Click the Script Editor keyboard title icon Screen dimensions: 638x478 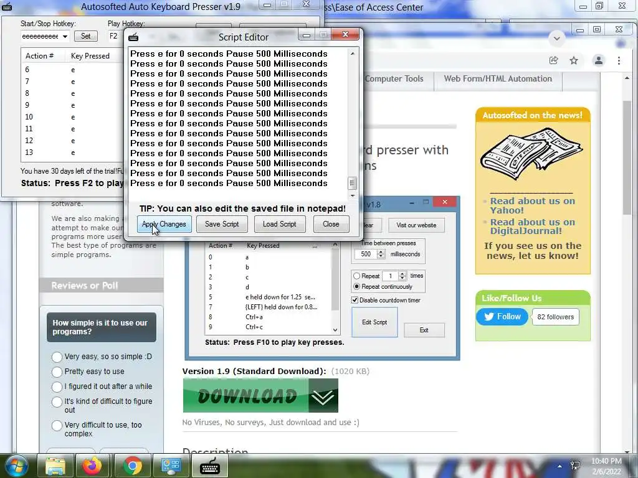tap(133, 37)
